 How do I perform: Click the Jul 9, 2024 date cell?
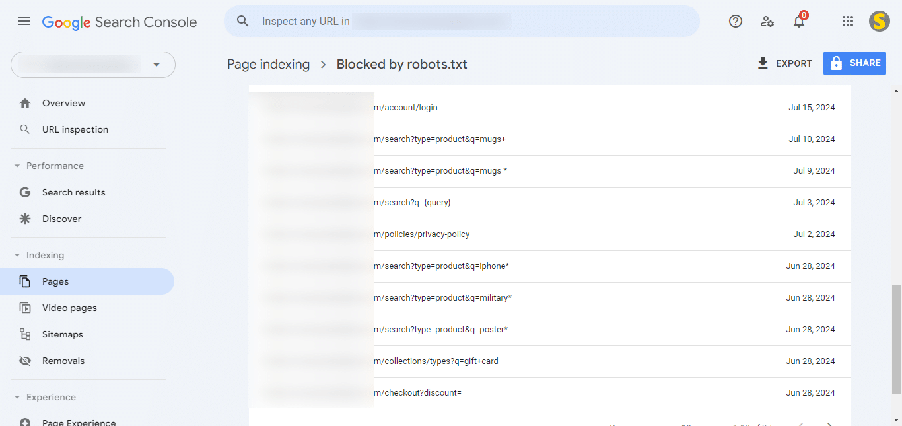(814, 171)
